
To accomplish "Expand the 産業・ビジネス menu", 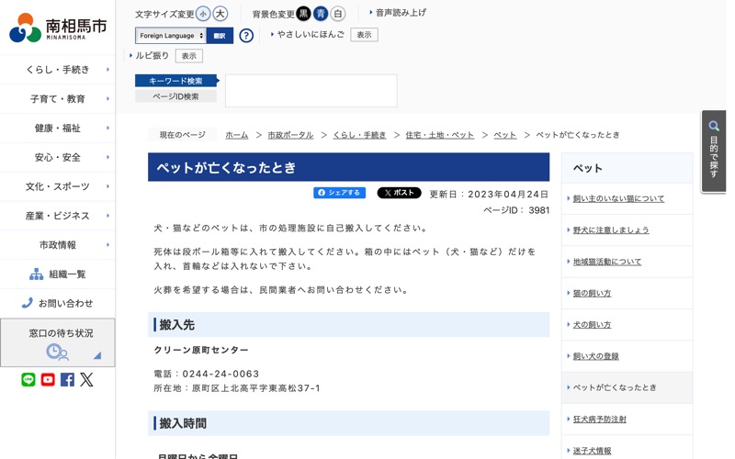I will [58, 216].
